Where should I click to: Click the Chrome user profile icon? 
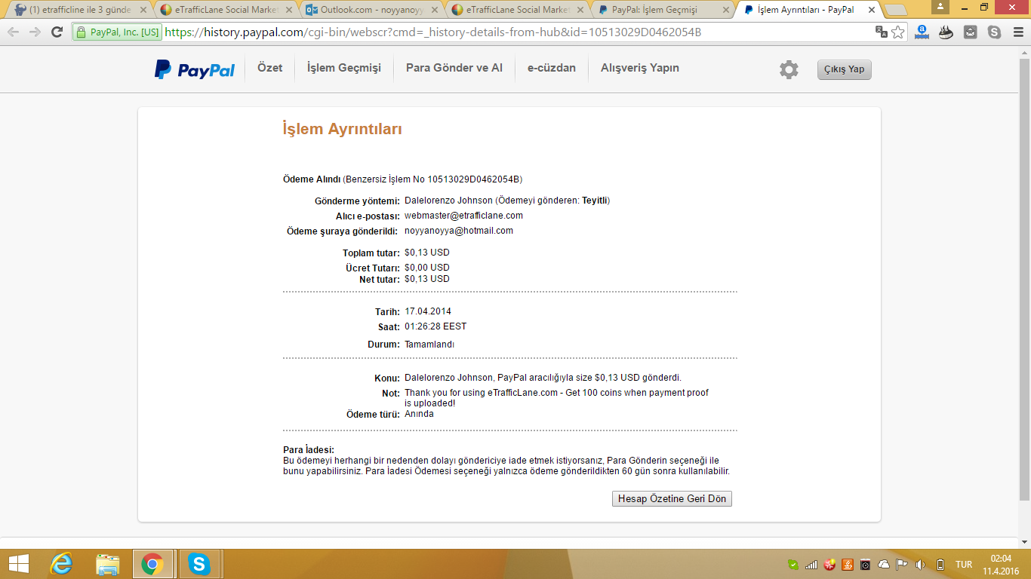pos(940,7)
